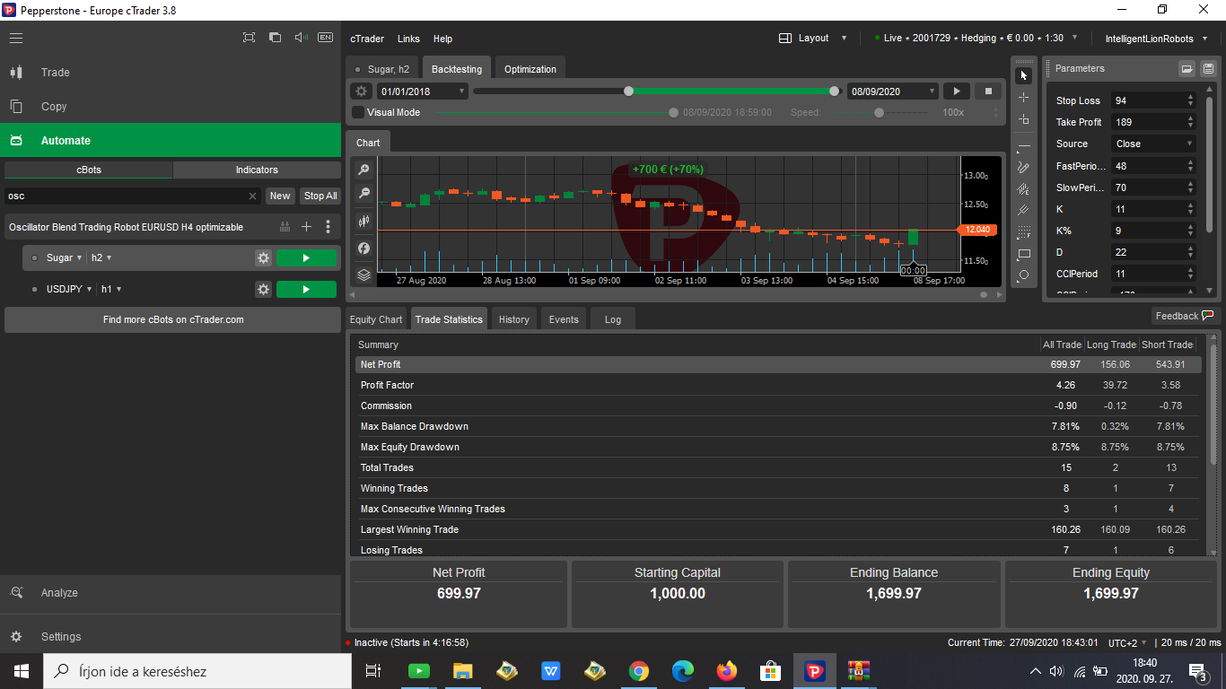
Task: Start the Sugar cBot instance
Action: (306, 257)
